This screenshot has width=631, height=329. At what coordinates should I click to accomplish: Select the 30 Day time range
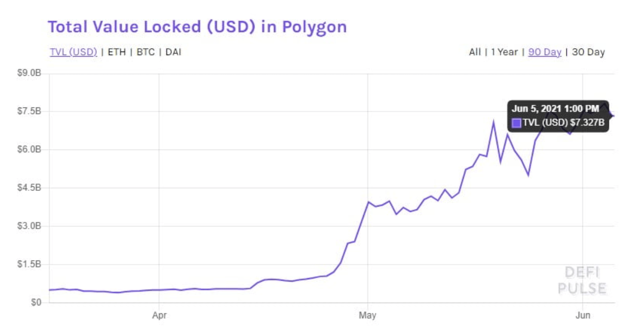click(x=588, y=52)
